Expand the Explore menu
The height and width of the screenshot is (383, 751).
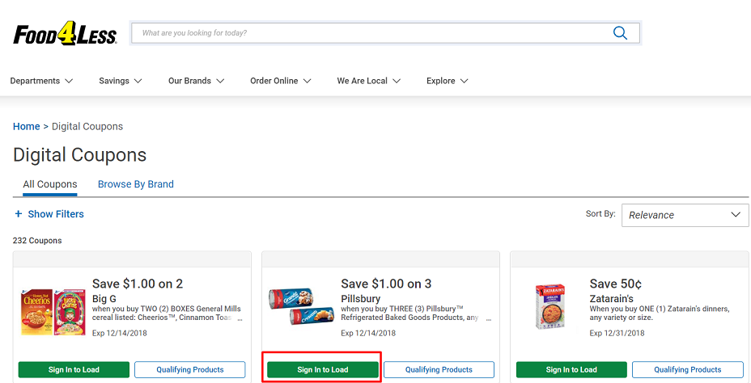[447, 81]
